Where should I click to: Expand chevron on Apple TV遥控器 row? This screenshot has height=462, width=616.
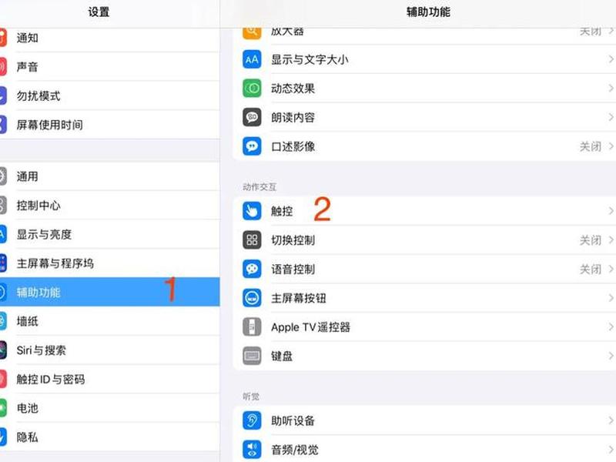pos(611,326)
